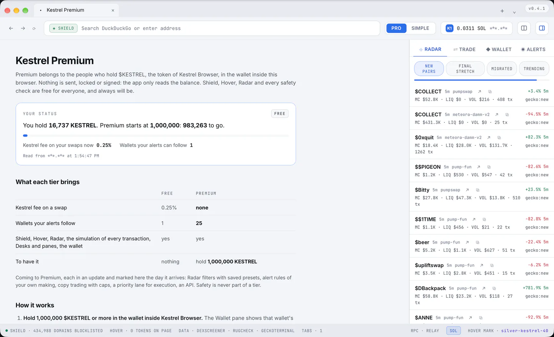This screenshot has height=337, width=554.
Task: Close the Kestrel Premium tab
Action: [113, 10]
